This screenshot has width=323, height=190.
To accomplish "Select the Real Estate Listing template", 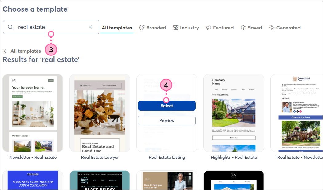I will click(167, 105).
